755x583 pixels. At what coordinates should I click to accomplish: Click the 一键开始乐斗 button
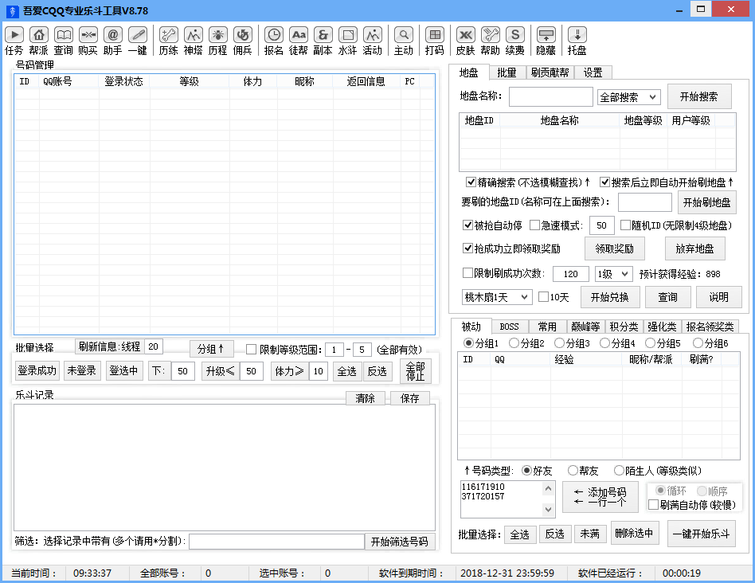click(x=701, y=534)
